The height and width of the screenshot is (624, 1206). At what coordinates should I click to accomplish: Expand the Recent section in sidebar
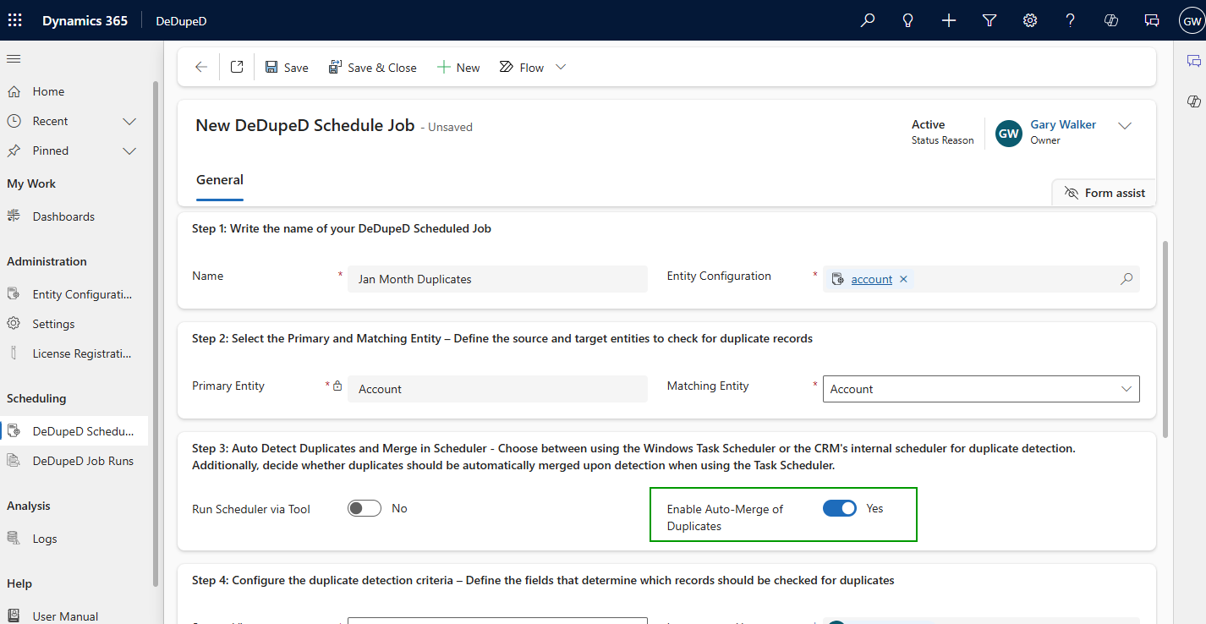[129, 121]
